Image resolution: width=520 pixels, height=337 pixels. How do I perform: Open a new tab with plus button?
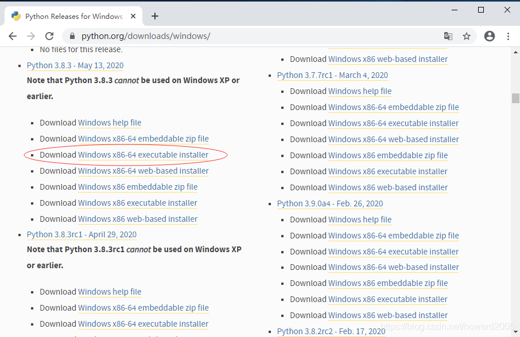[x=155, y=16]
